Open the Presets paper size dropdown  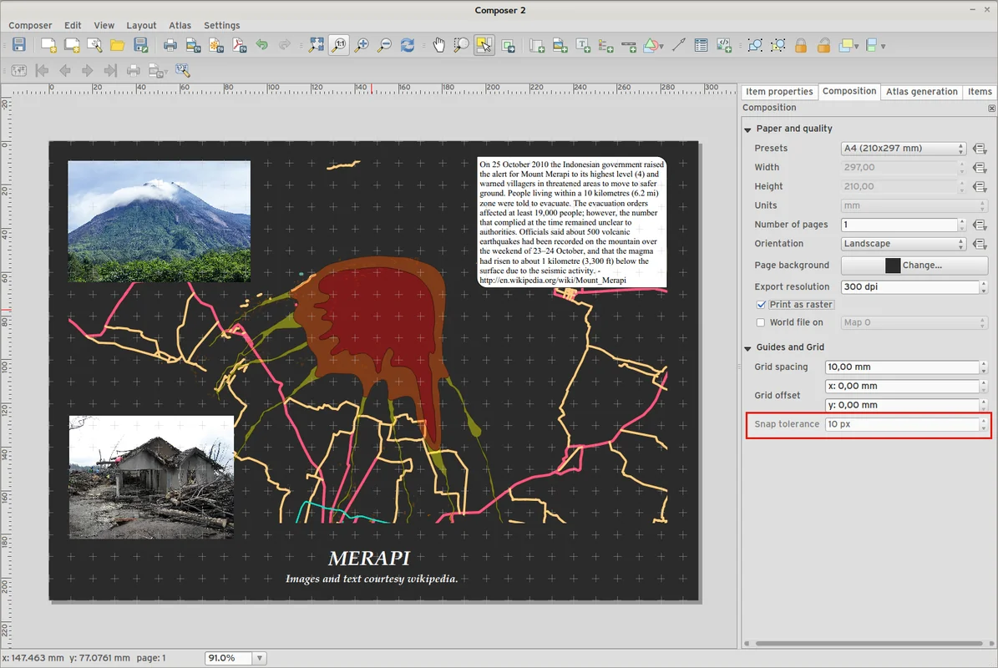(904, 149)
